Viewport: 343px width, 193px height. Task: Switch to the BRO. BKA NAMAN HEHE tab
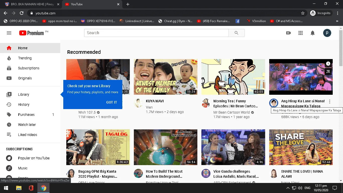31,4
